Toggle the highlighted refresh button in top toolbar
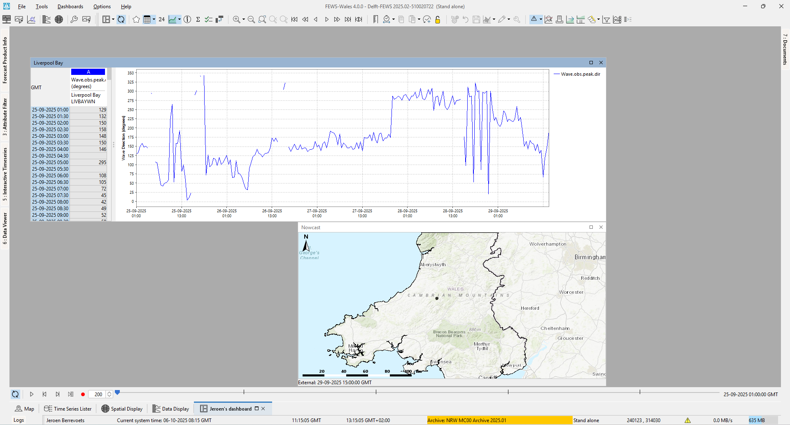790x425 pixels. point(121,19)
